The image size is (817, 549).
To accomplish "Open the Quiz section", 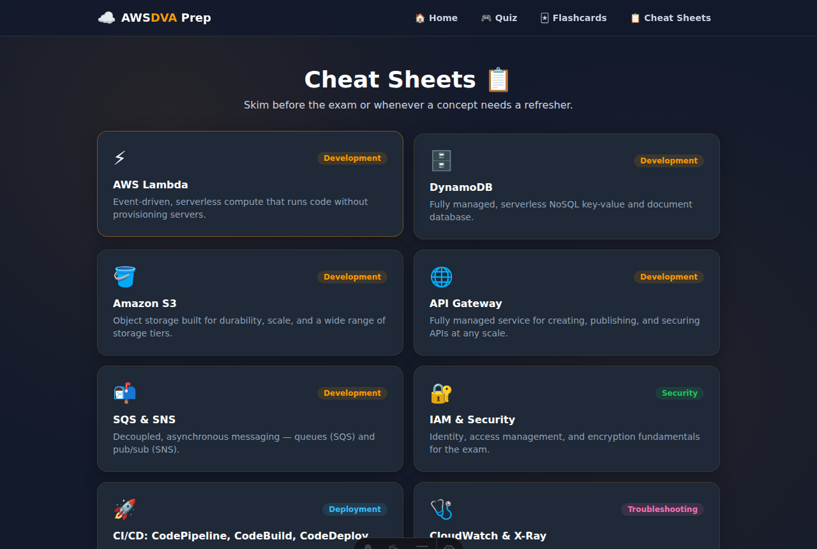I will pyautogui.click(x=499, y=18).
